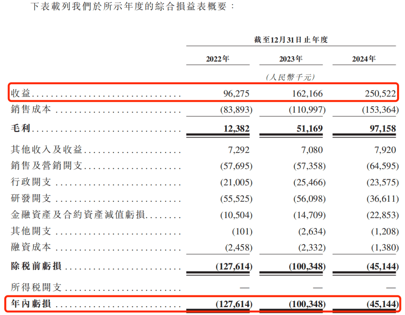Click the 年內虧損 row label
This screenshot has width=405, height=315.
point(31,304)
